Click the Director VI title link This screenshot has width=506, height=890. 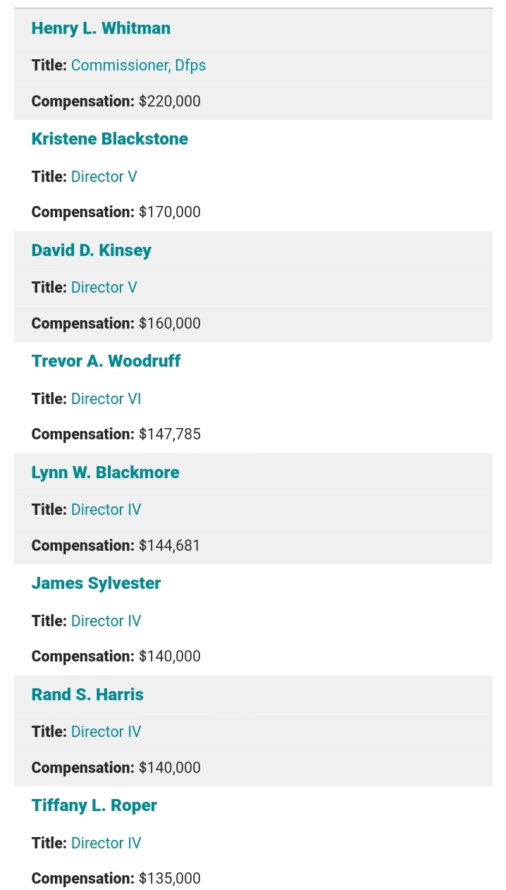click(106, 399)
